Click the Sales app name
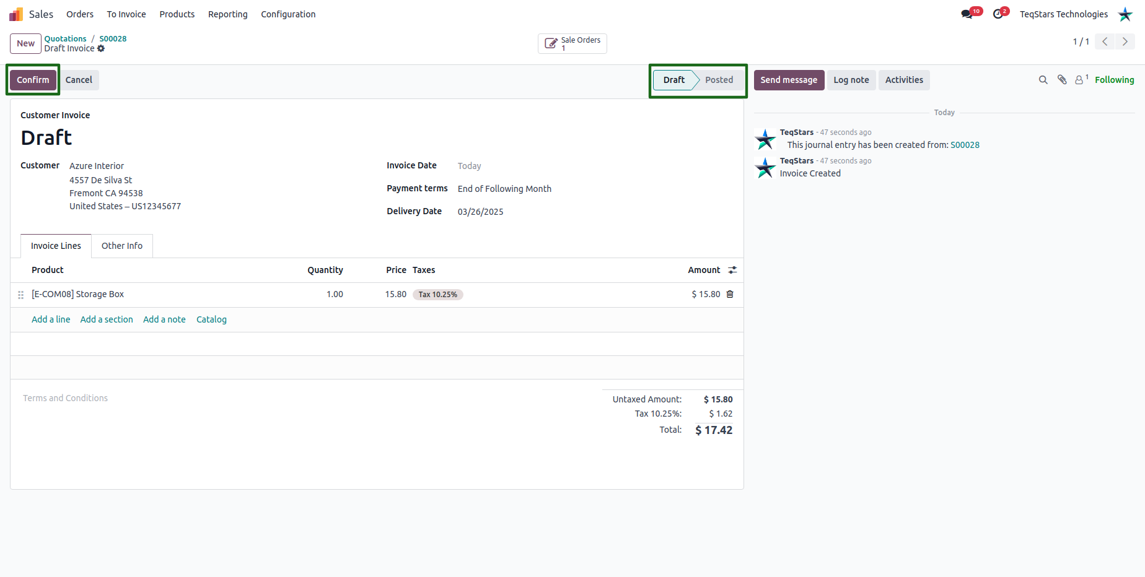The image size is (1145, 577). coord(41,14)
